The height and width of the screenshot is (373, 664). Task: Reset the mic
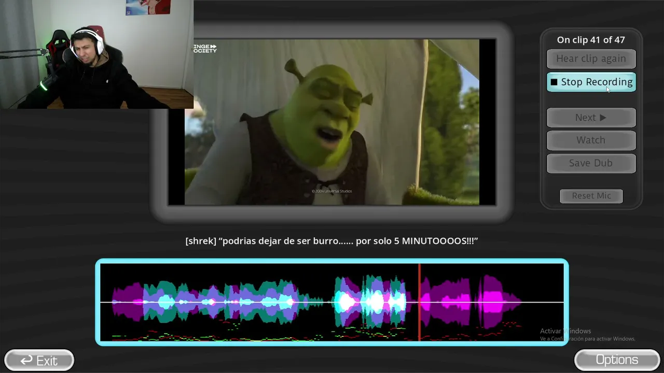click(591, 196)
